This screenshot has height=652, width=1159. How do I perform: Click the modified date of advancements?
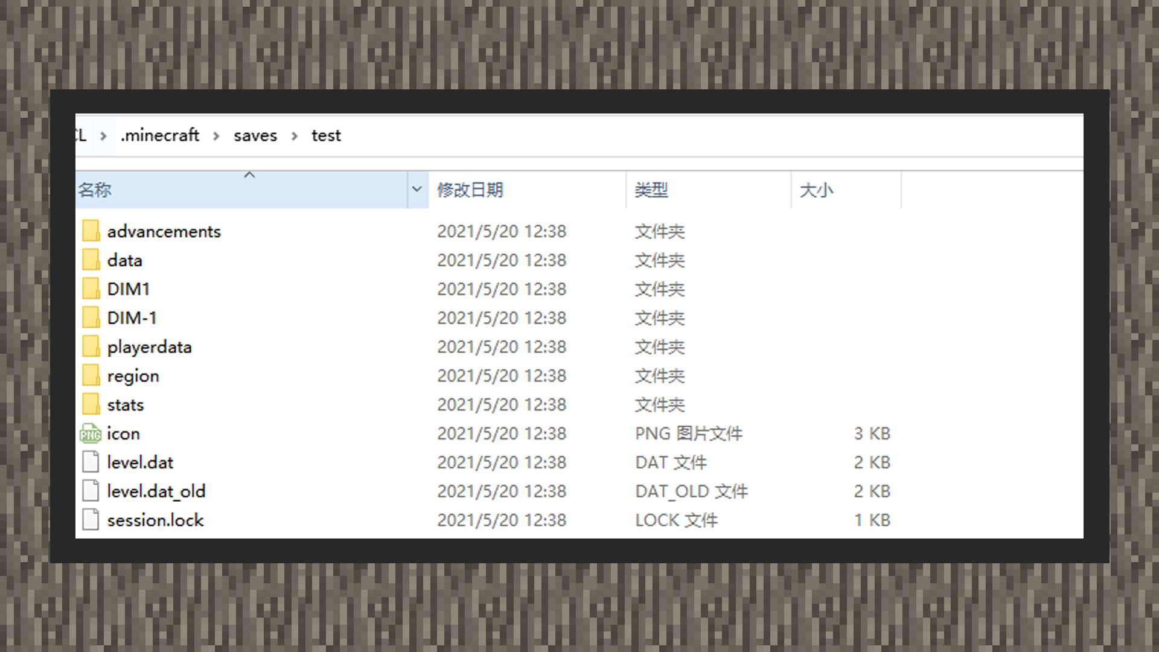[x=502, y=231]
